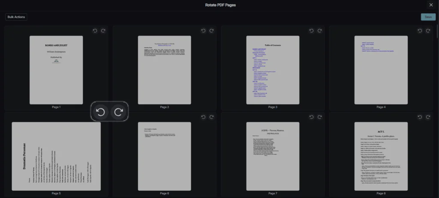The width and height of the screenshot is (439, 198).
Task: Rotate Page 8 clockwise
Action: pos(428,117)
